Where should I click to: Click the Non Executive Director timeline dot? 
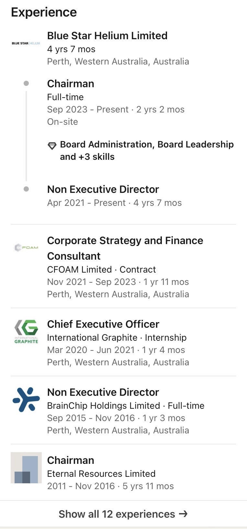[26, 189]
